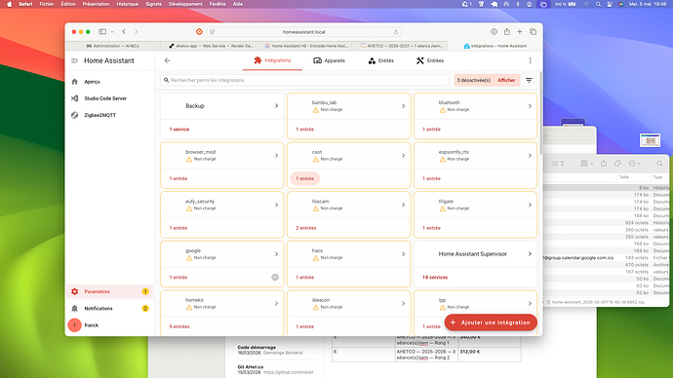Click the Safari reload page icon
This screenshot has height=378, width=673.
coord(396,32)
